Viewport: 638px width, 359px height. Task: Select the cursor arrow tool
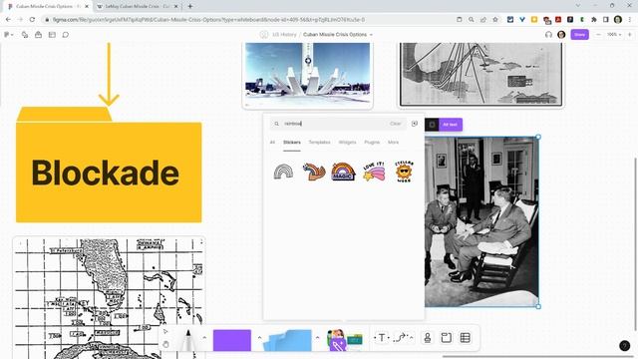click(165, 332)
